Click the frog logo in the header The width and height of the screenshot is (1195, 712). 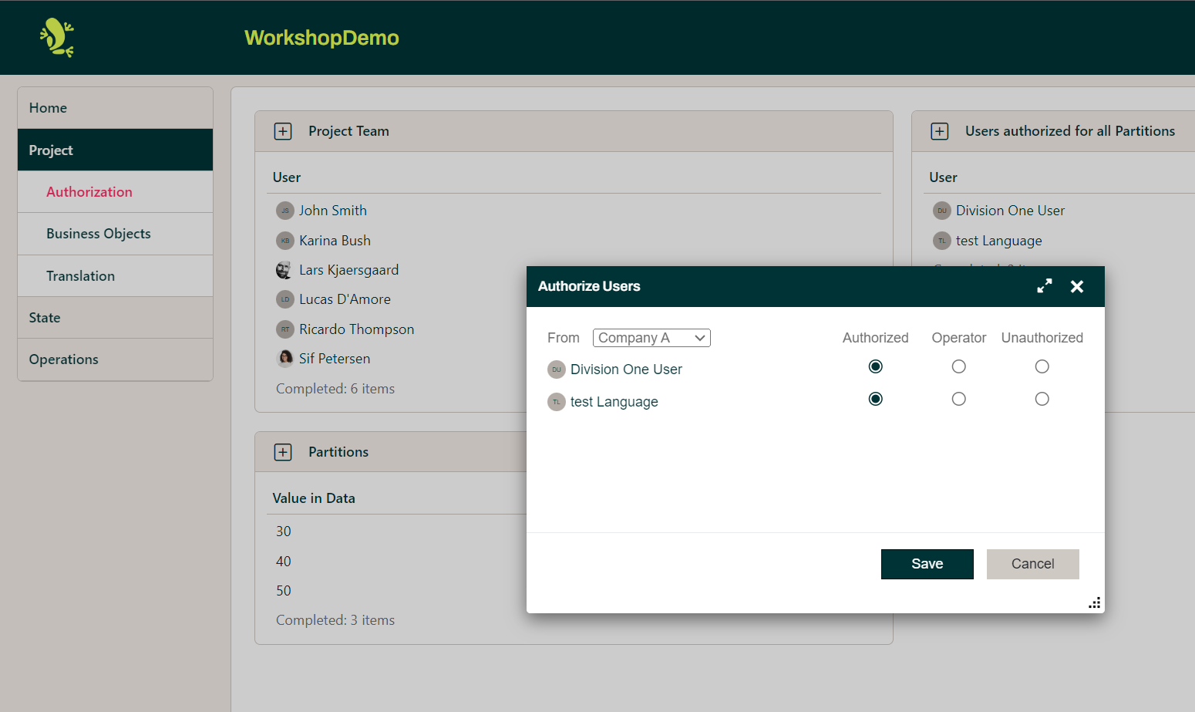56,36
